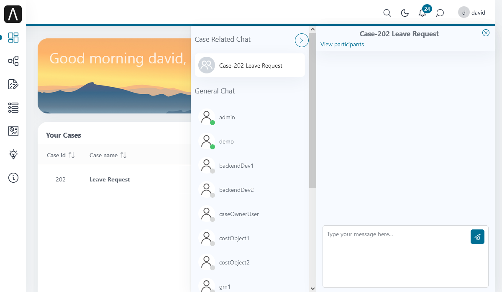Image resolution: width=502 pixels, height=292 pixels.
Task: Click Case-202 Leave Request chat title
Action: click(399, 34)
